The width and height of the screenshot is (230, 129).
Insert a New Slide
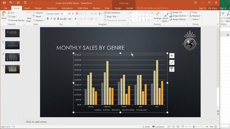point(29,17)
